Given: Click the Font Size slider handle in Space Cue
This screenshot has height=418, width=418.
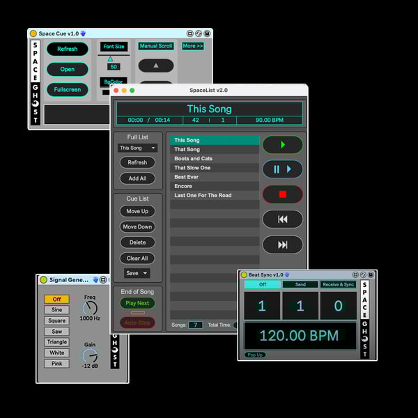Looking at the screenshot, I should click(x=110, y=59).
